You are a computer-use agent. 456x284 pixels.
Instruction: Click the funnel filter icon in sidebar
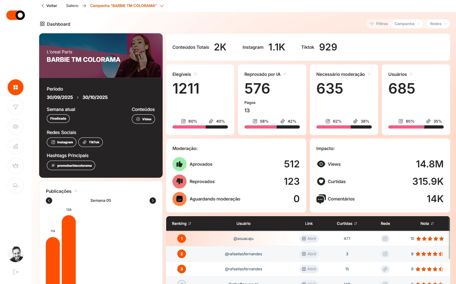15,107
